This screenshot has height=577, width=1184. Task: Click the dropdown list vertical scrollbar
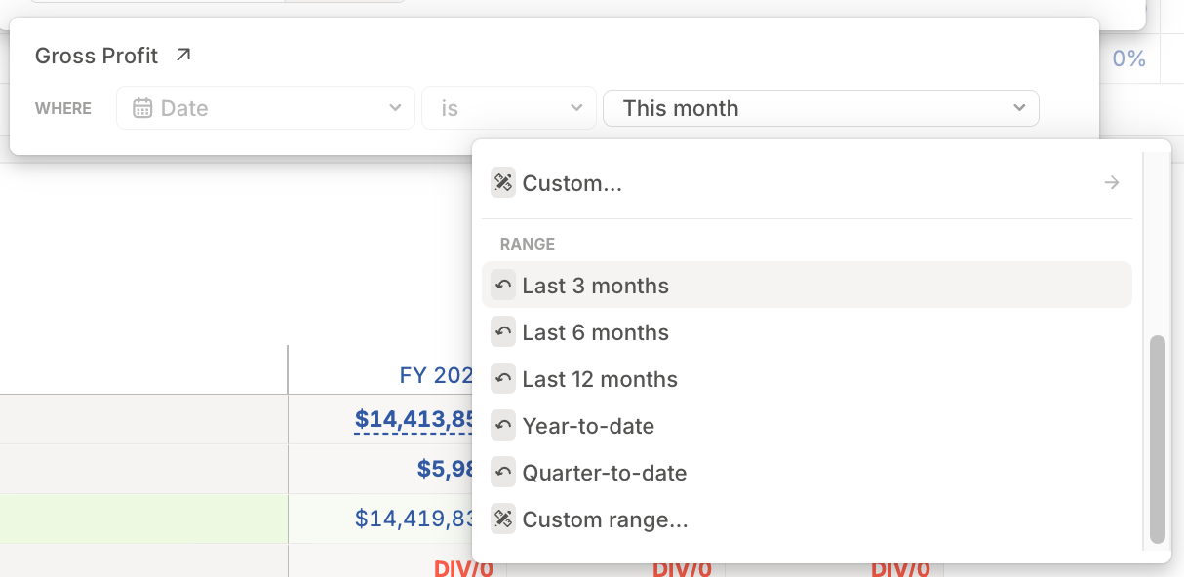tap(1158, 439)
